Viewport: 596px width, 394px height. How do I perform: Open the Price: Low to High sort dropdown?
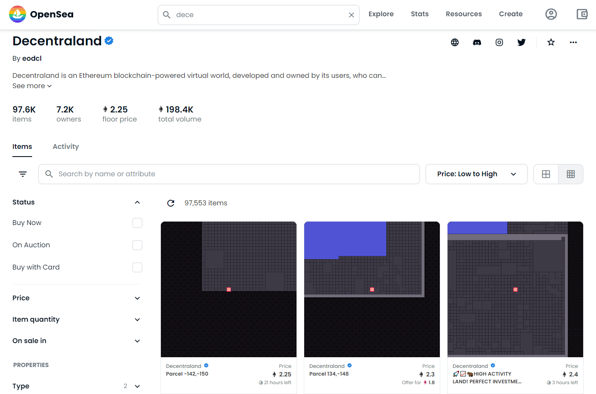(x=477, y=174)
